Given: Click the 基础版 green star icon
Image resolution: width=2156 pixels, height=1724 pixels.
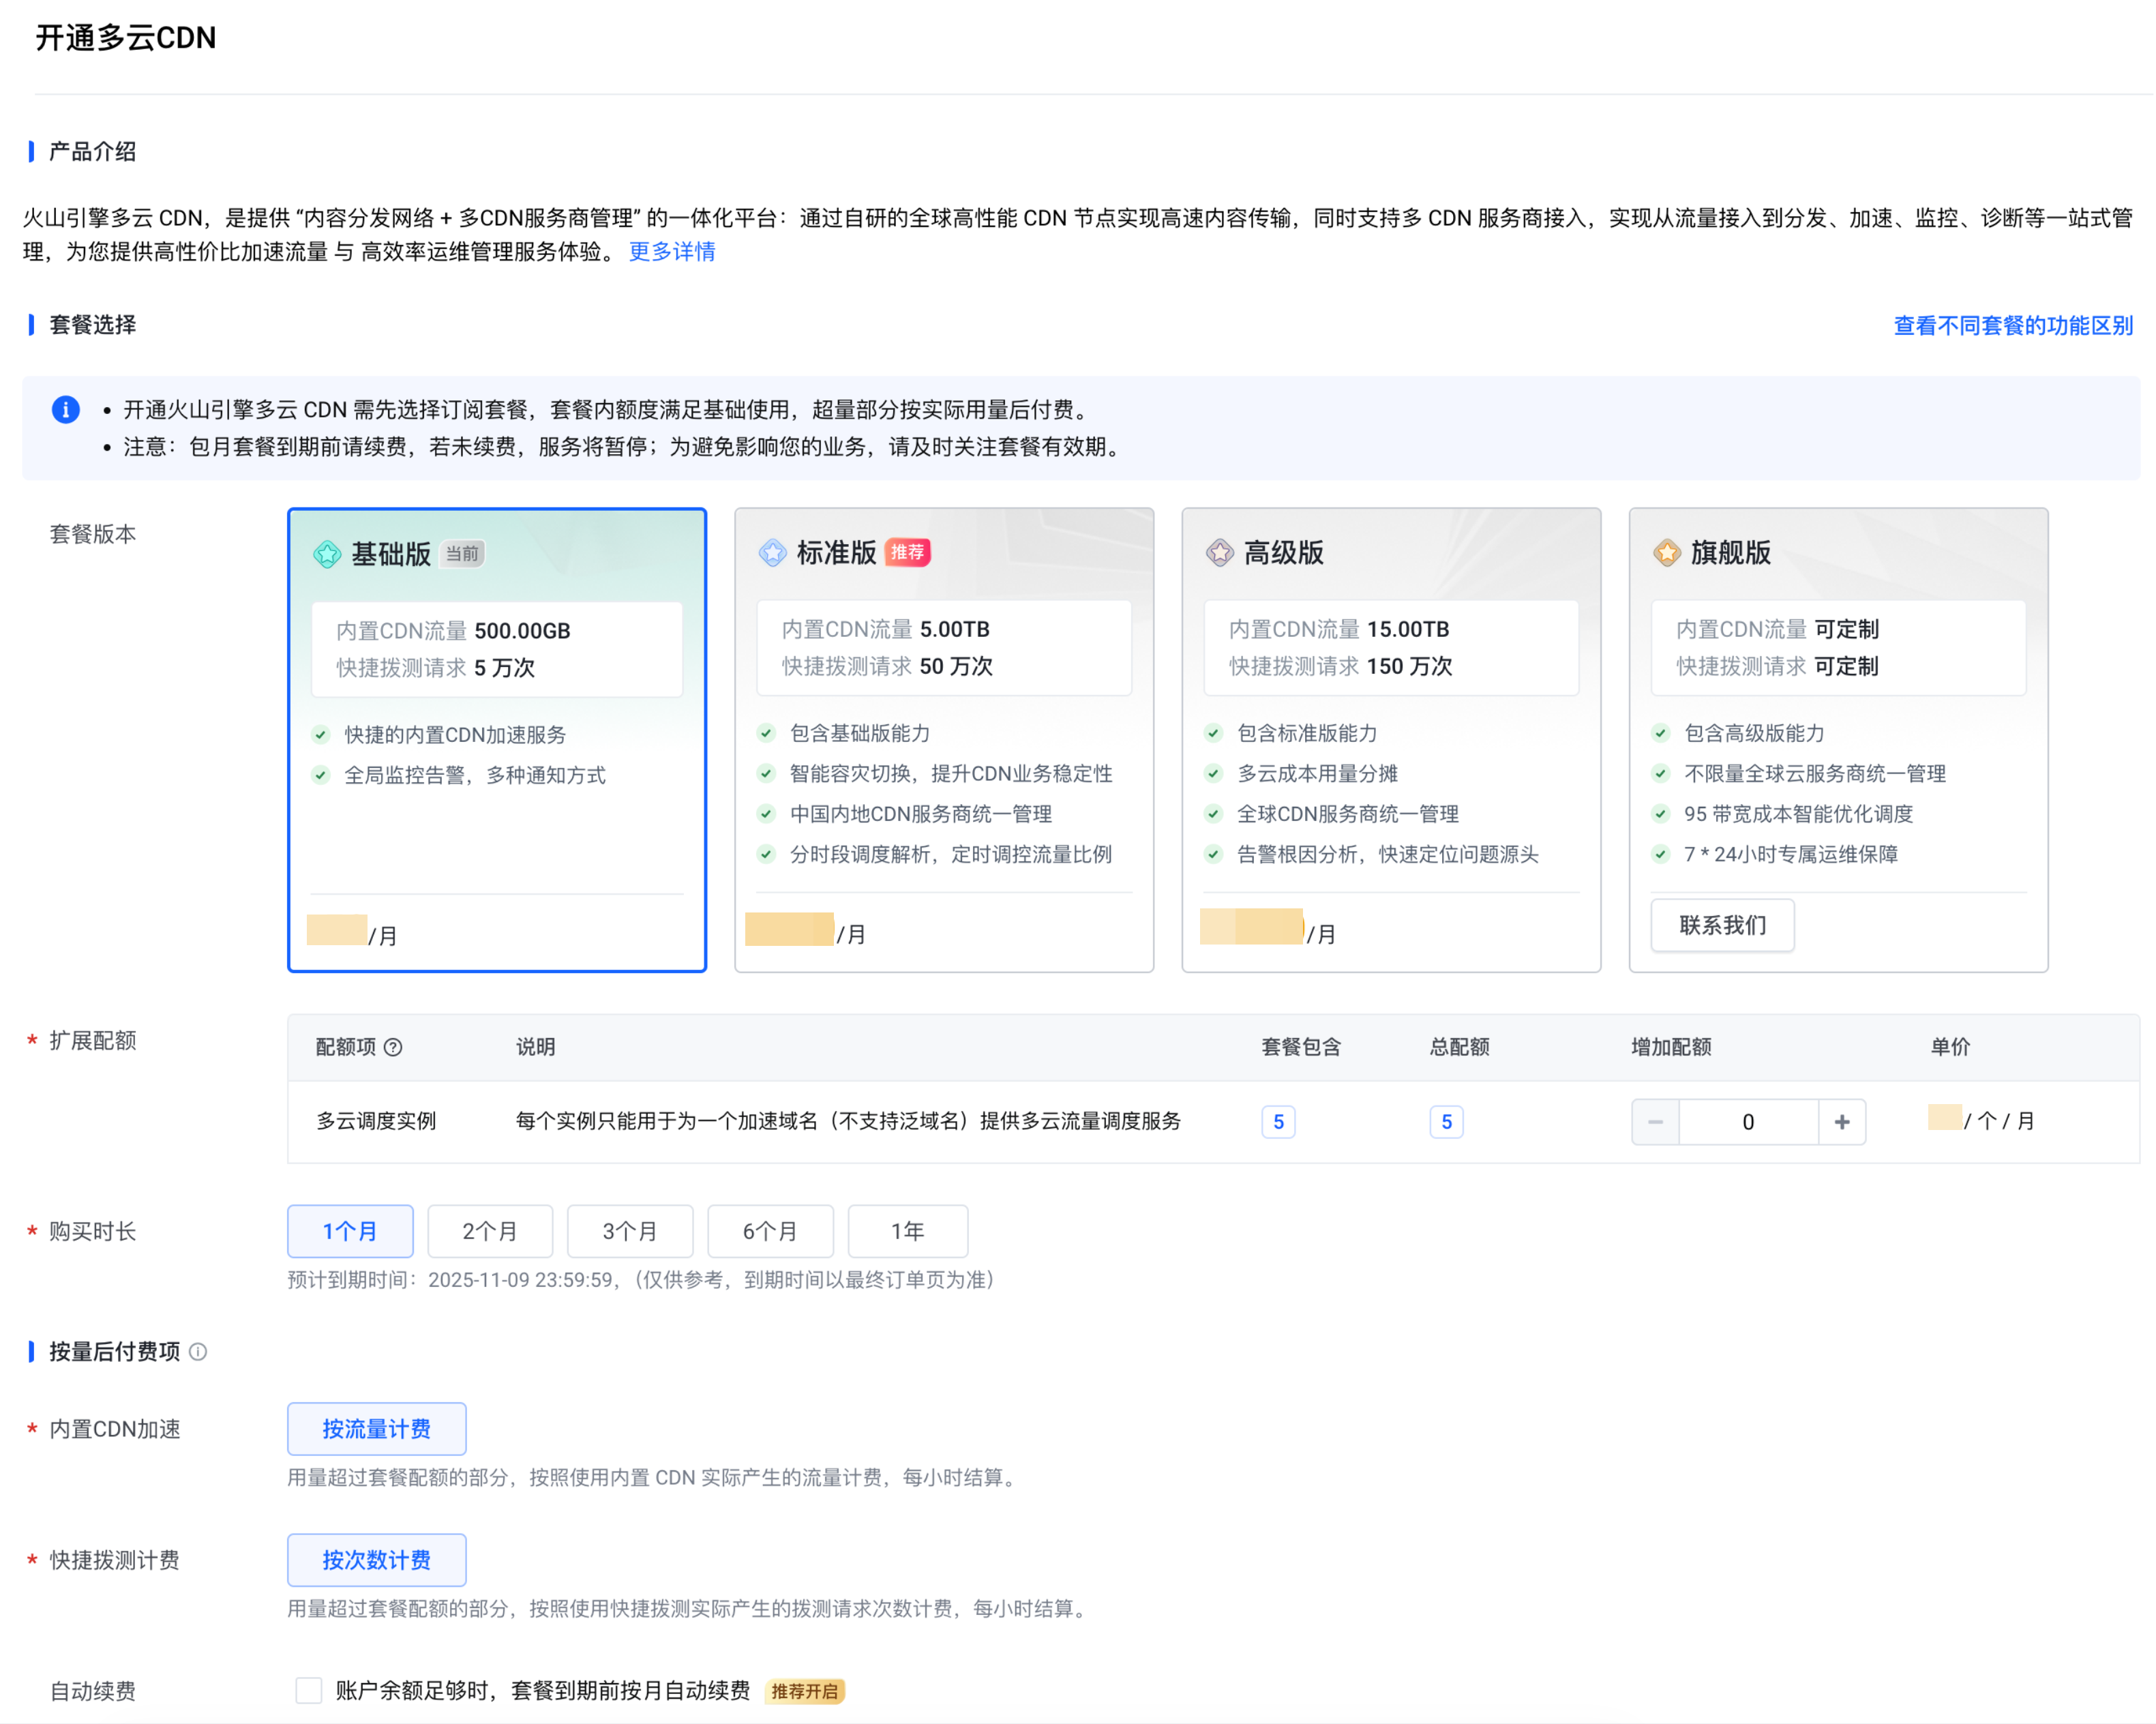Looking at the screenshot, I should [327, 554].
